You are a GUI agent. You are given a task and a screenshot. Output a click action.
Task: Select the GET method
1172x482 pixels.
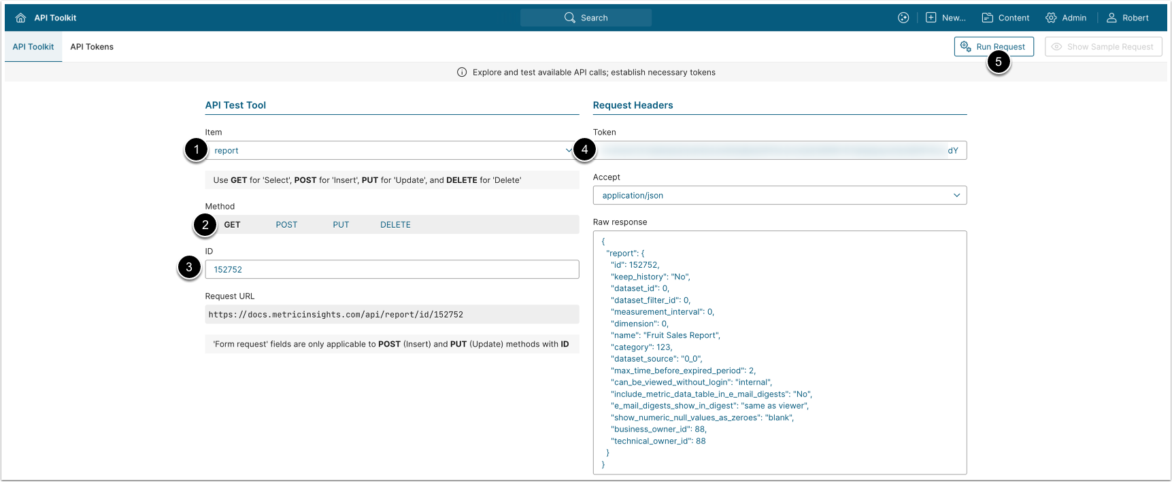[x=232, y=224]
